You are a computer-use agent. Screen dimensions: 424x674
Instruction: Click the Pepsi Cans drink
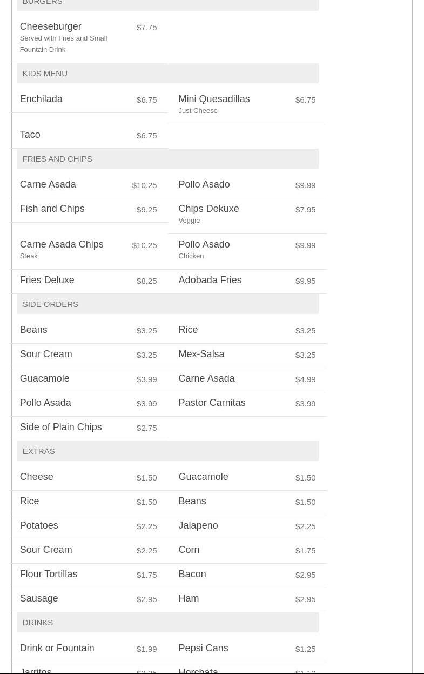pos(203,648)
